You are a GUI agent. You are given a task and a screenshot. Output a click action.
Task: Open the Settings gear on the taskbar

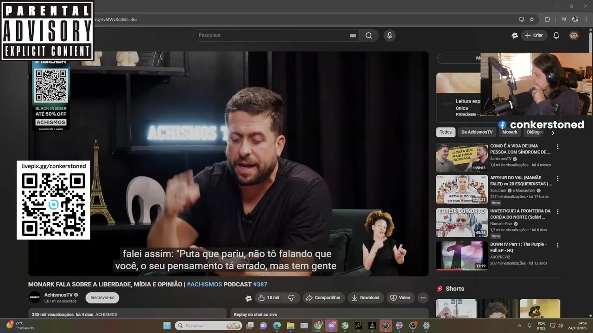tap(427, 326)
